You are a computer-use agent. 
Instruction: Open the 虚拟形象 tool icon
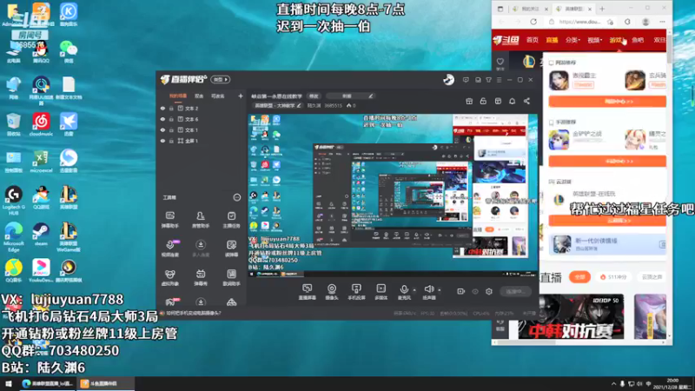(x=170, y=277)
